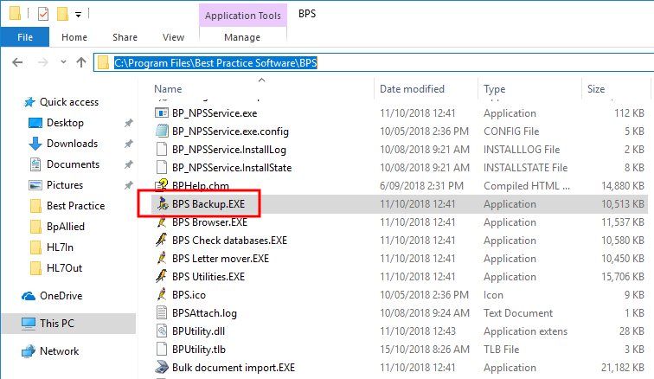654x379 pixels.
Task: Unpin Downloads using its pin icon
Action: pyautogui.click(x=128, y=144)
